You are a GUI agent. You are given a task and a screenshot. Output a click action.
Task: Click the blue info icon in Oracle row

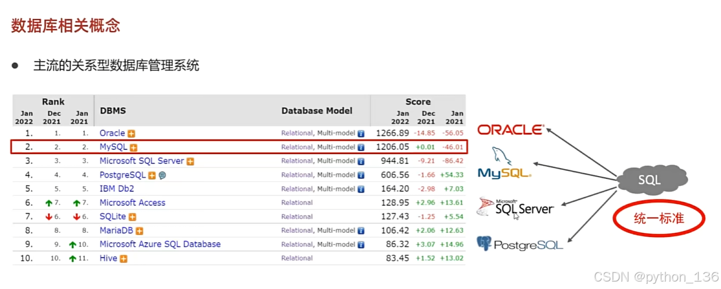coord(361,134)
